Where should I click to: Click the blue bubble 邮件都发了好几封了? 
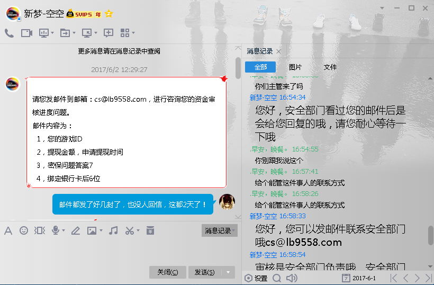pyautogui.click(x=133, y=204)
